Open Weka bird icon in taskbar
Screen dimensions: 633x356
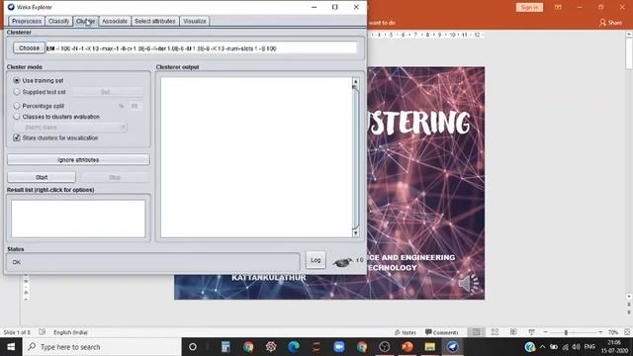coord(452,347)
